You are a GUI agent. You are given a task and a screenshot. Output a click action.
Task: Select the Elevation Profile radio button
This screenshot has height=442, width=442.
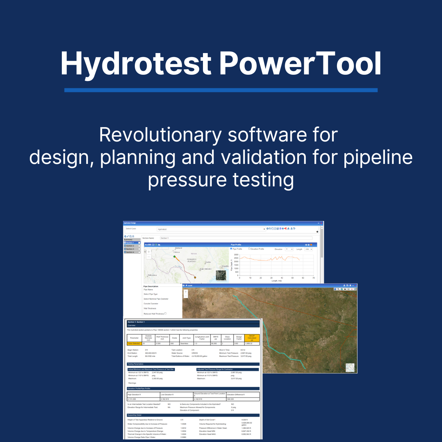point(249,249)
